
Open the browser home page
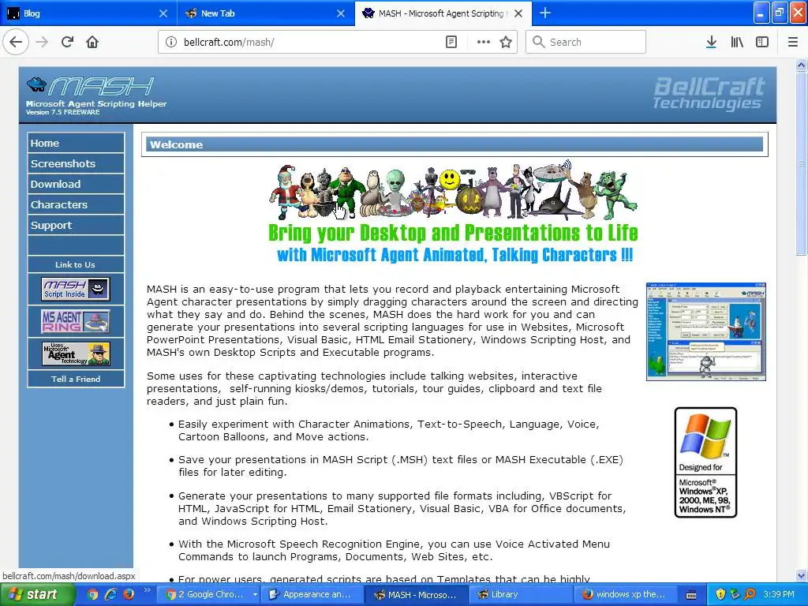click(92, 43)
